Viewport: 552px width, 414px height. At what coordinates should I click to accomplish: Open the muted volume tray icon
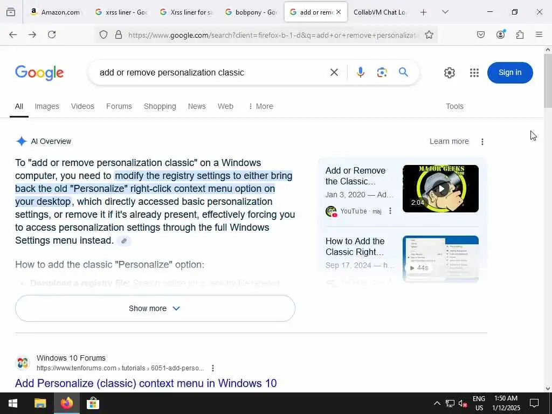click(x=463, y=403)
